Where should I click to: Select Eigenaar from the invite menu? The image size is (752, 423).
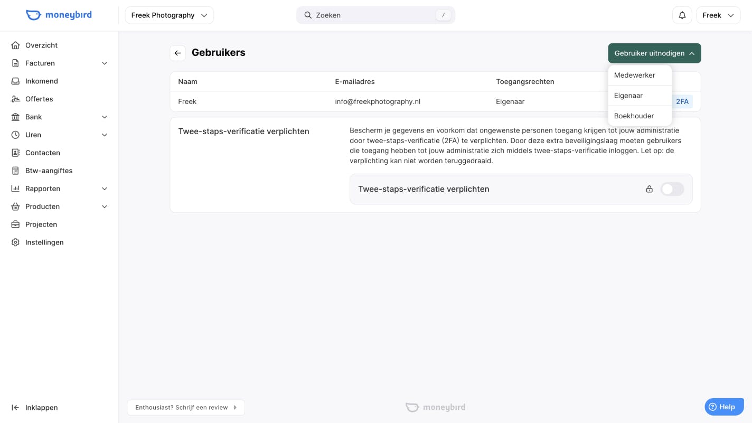[x=628, y=96]
